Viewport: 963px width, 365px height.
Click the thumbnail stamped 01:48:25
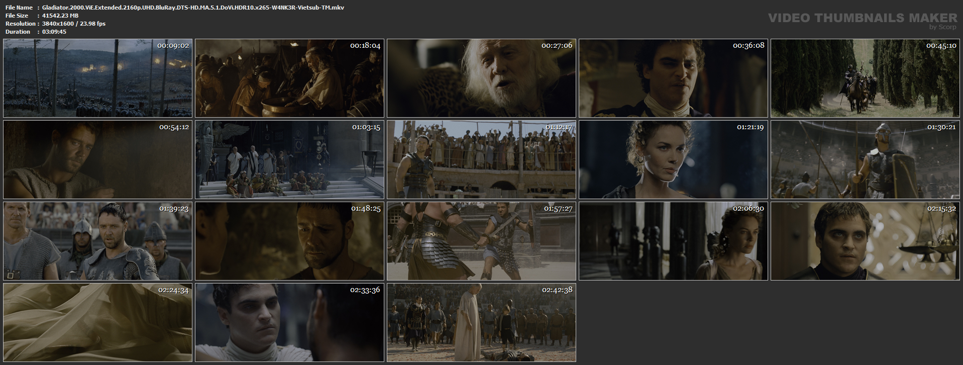pyautogui.click(x=290, y=241)
